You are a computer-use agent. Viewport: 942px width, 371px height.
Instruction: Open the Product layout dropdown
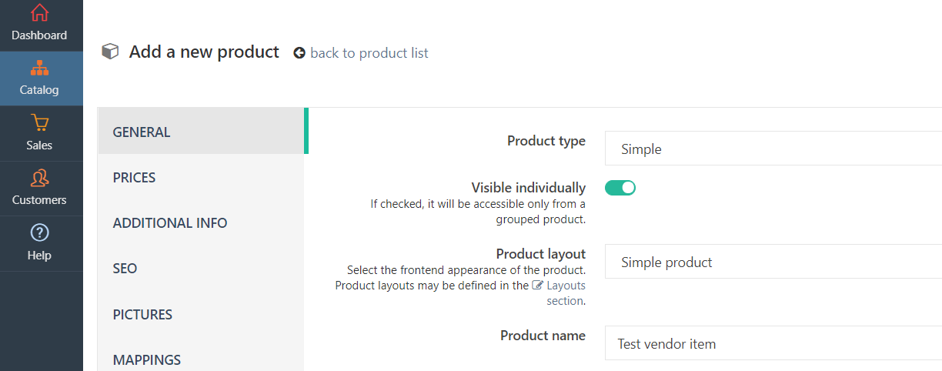point(773,262)
